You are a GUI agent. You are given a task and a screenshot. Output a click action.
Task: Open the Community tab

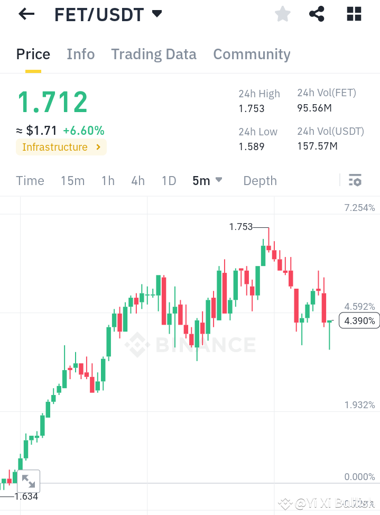[x=252, y=54]
